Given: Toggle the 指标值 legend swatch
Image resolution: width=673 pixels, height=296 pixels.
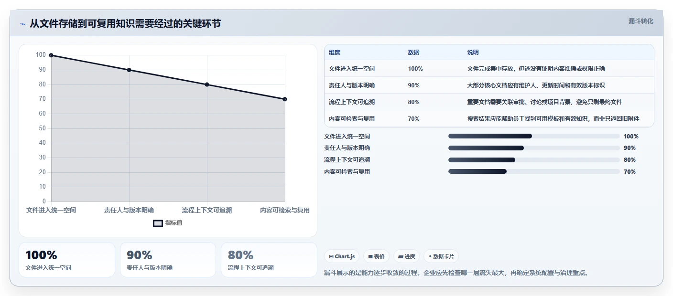Looking at the screenshot, I should [158, 223].
